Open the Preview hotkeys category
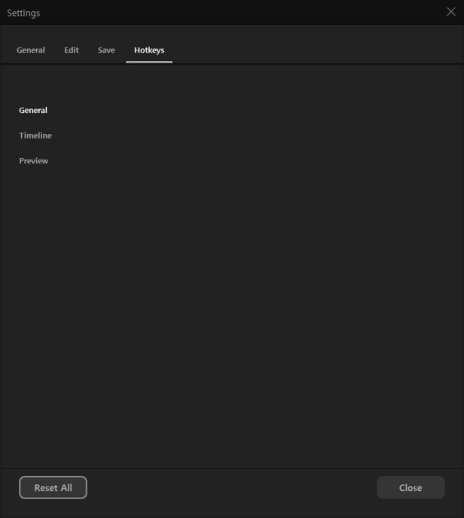 click(34, 161)
